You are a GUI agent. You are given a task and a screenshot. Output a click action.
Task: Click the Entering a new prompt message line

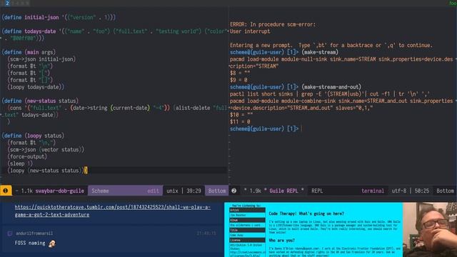point(331,45)
